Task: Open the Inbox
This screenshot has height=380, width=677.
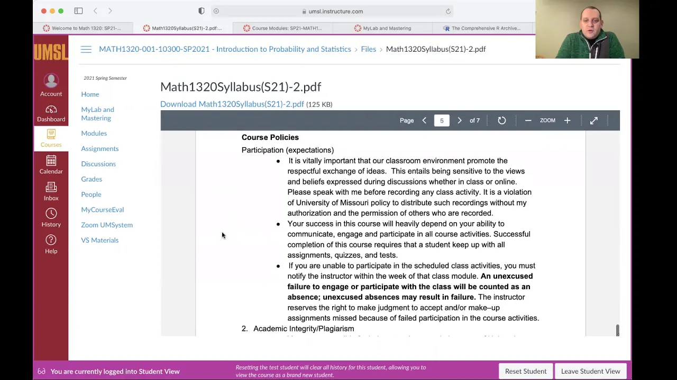Action: (x=51, y=192)
